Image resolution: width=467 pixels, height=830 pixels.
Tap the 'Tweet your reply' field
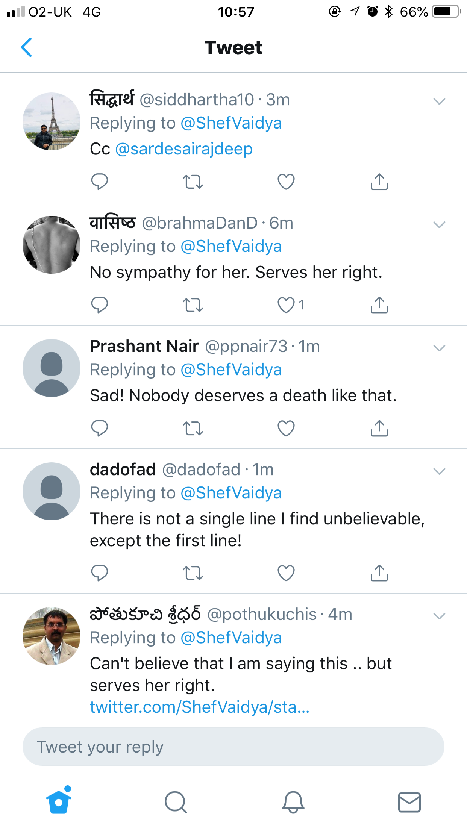pos(233,747)
